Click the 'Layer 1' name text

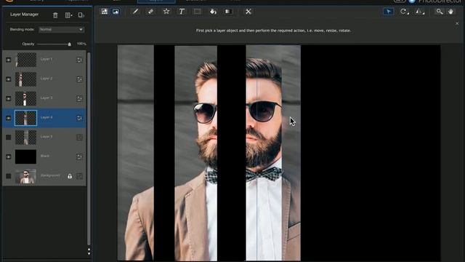click(46, 59)
